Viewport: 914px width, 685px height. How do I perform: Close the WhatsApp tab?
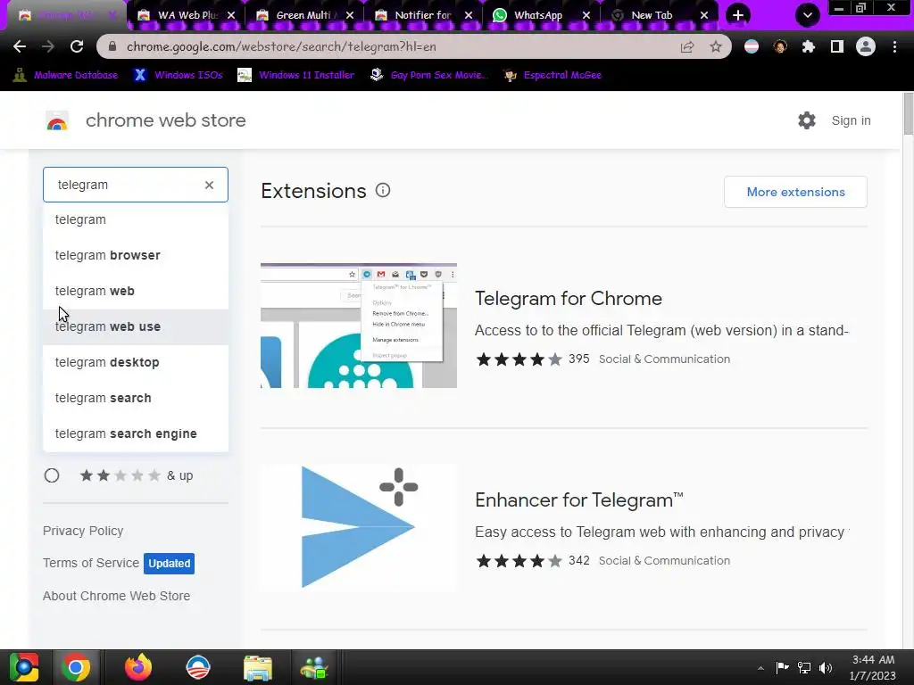coord(586,15)
